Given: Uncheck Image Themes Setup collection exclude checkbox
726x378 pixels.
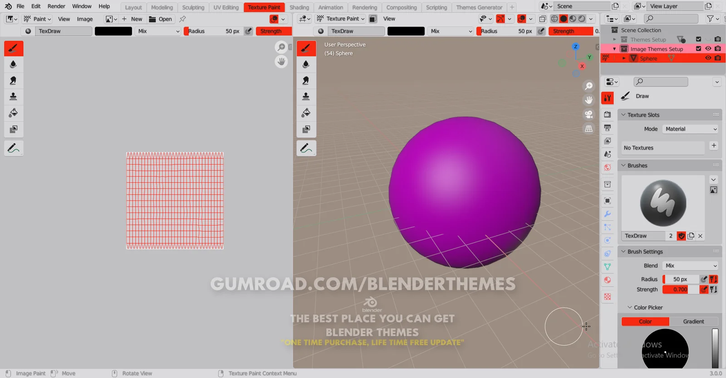Looking at the screenshot, I should (x=698, y=48).
